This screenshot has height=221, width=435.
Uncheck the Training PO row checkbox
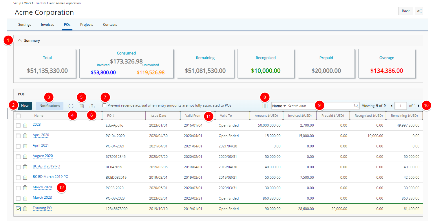pyautogui.click(x=18, y=209)
